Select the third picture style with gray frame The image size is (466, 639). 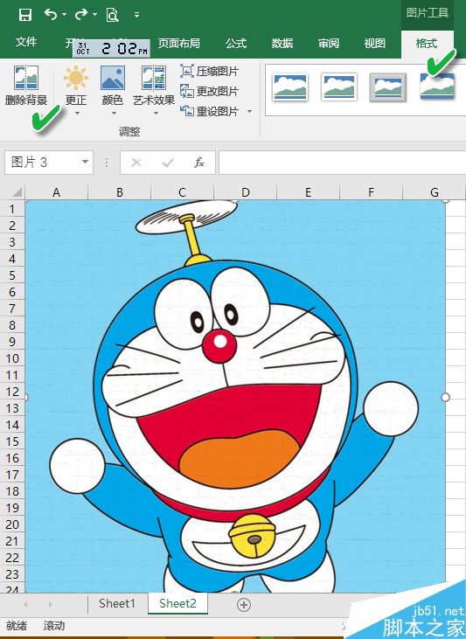click(x=387, y=87)
